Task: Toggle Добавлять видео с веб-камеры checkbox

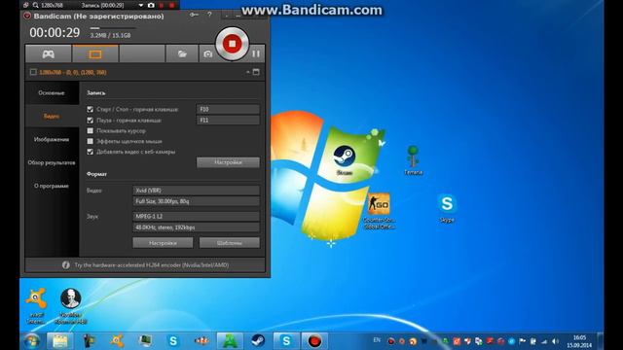Action: coord(91,152)
